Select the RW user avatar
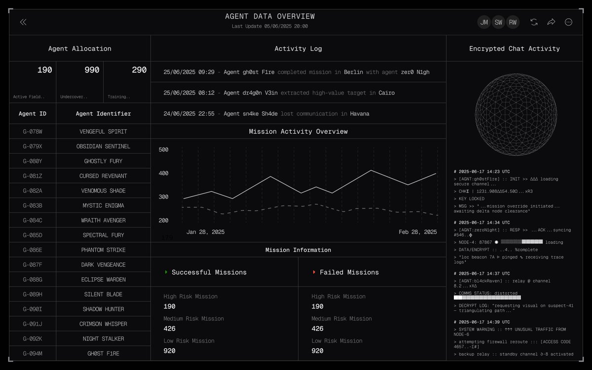This screenshot has width=592, height=370. pos(513,22)
